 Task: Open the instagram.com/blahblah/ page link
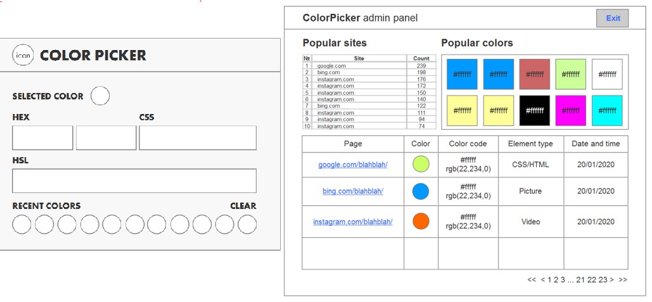coord(353,222)
